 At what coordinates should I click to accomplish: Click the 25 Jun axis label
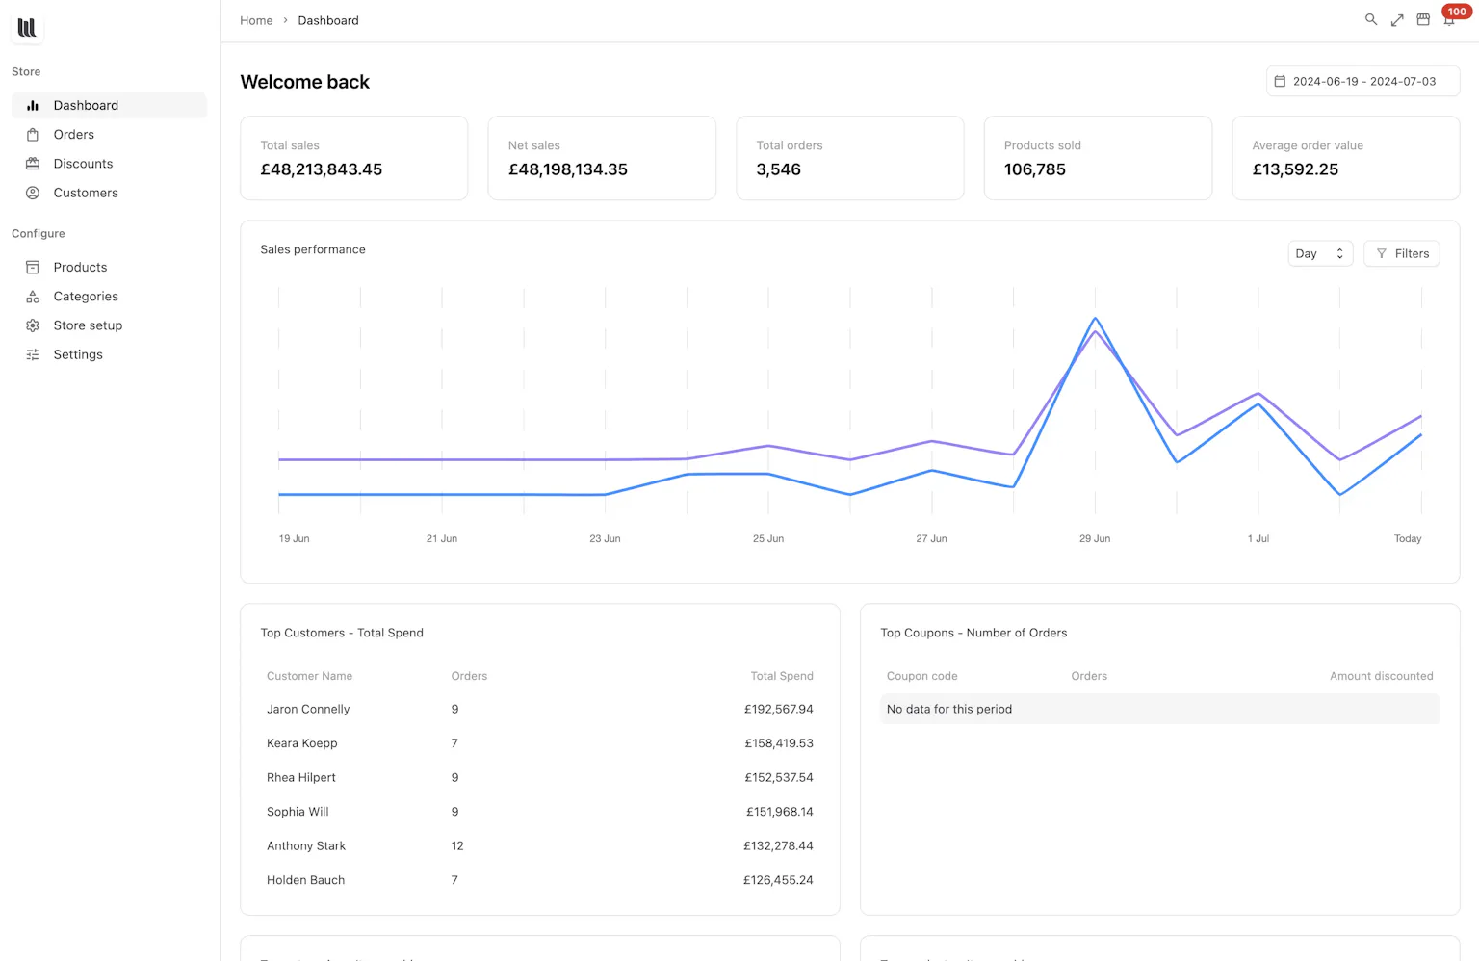(768, 538)
